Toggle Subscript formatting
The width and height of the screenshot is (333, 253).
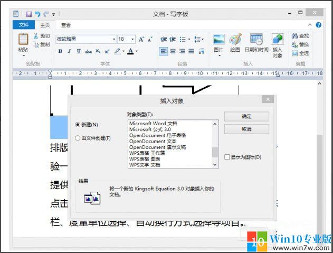pos(98,51)
